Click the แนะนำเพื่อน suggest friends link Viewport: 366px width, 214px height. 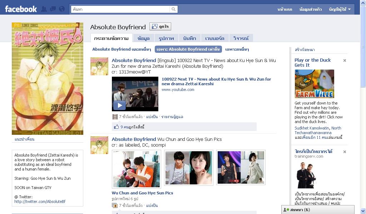click(x=25, y=139)
